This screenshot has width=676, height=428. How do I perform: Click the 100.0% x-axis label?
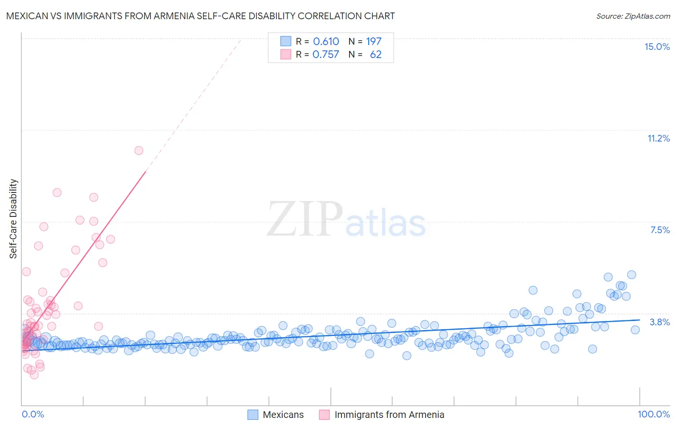[x=654, y=414]
